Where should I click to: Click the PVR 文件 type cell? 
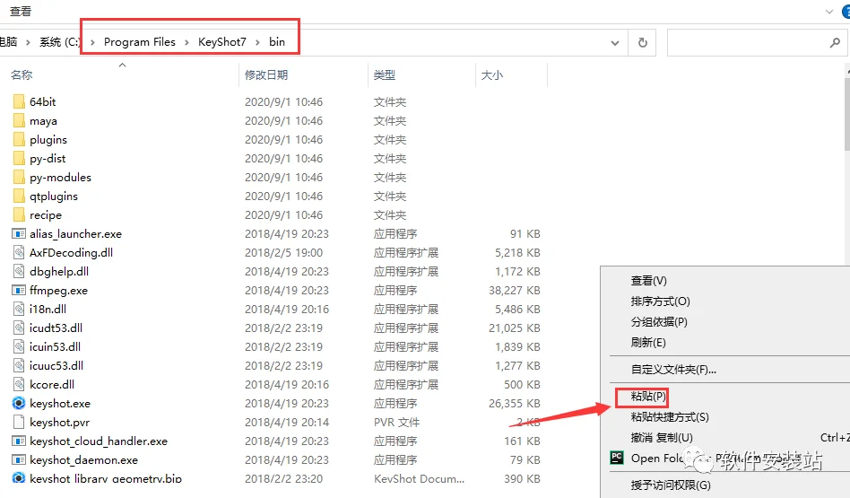click(x=397, y=422)
